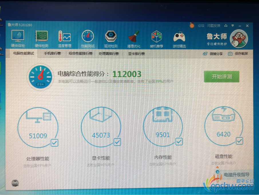Click the 鲁大师 avatar portrait
Viewport: 259px width, 195px height.
(239, 38)
